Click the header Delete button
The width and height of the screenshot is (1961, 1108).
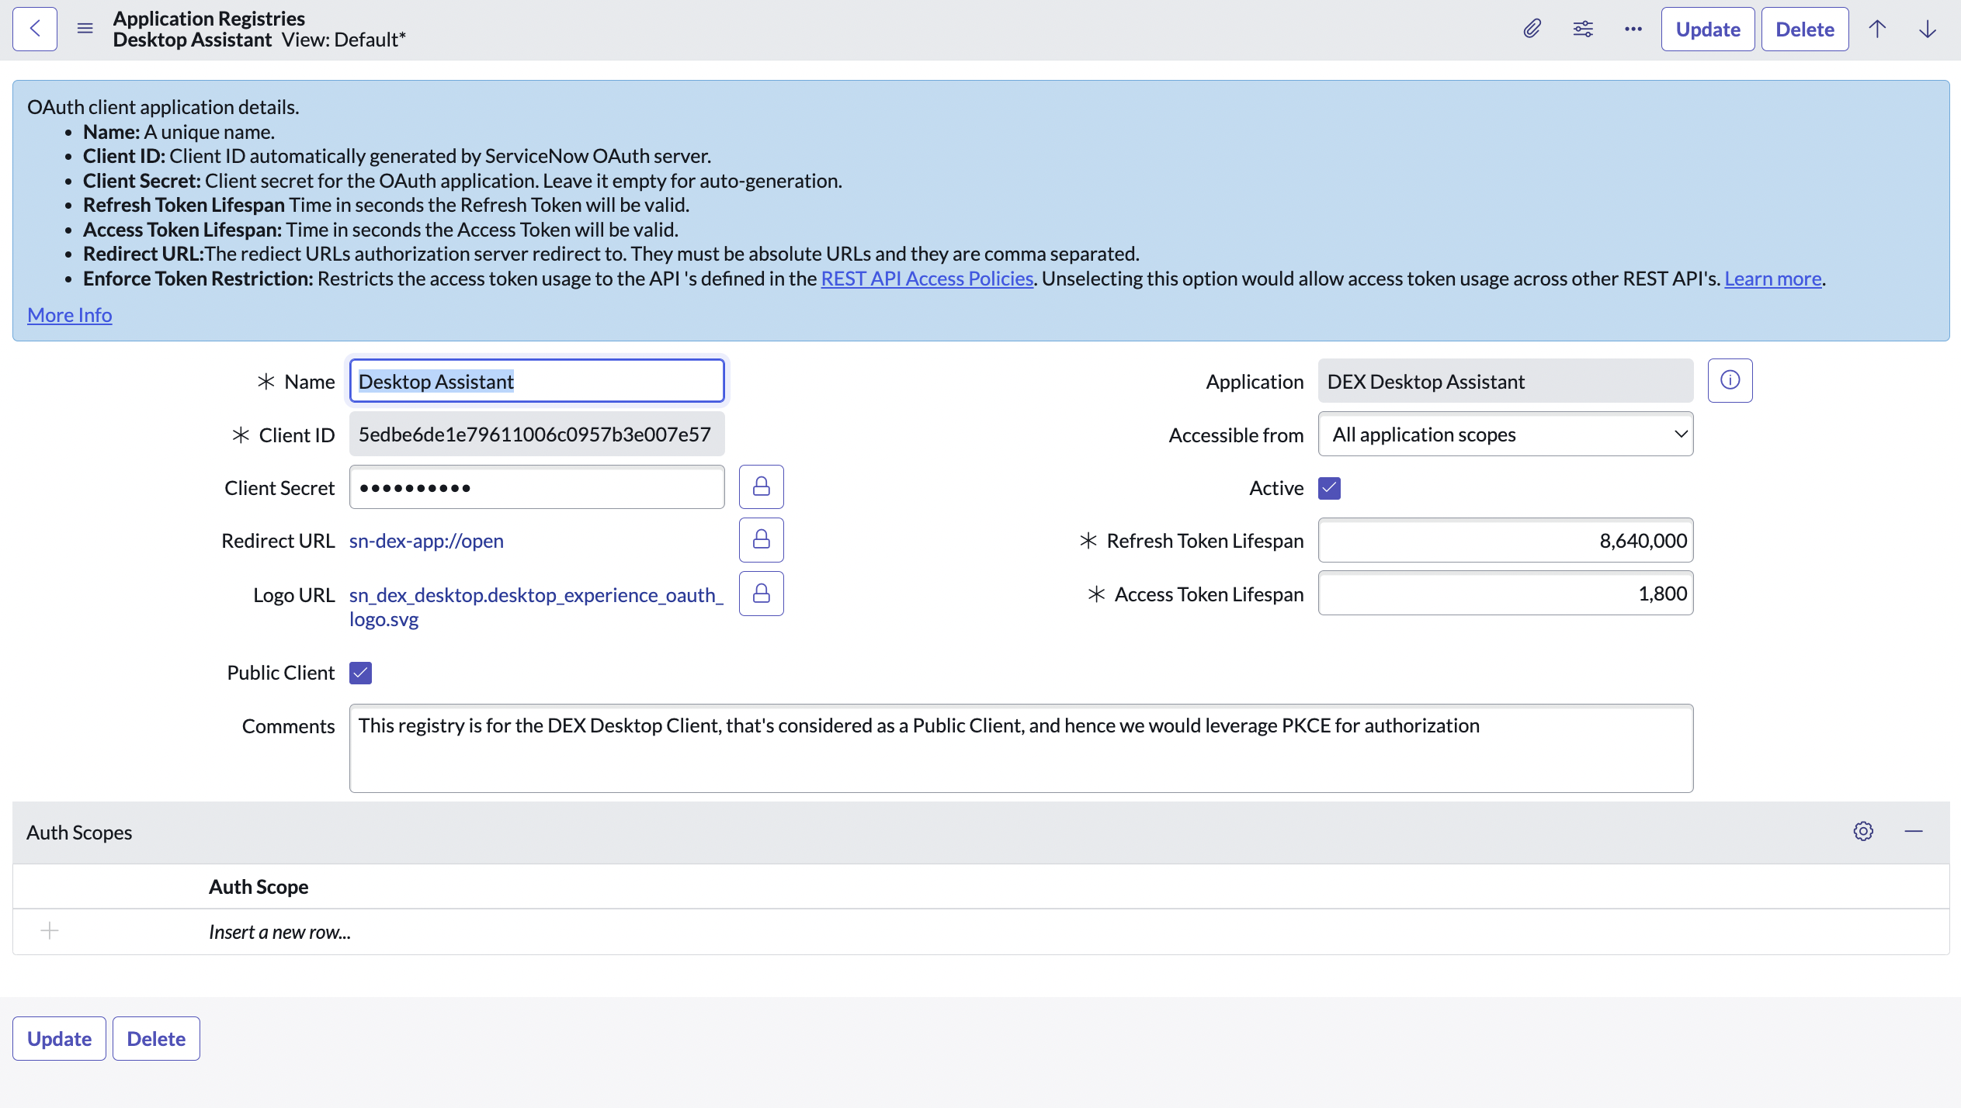pos(1804,29)
